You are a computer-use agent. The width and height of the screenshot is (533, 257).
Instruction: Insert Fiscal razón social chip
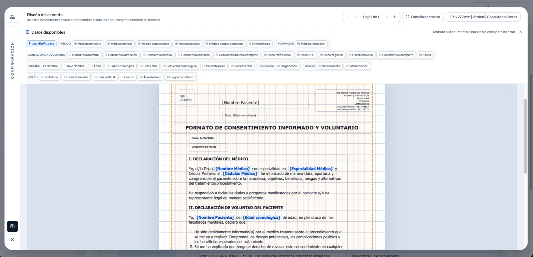pos(277,55)
